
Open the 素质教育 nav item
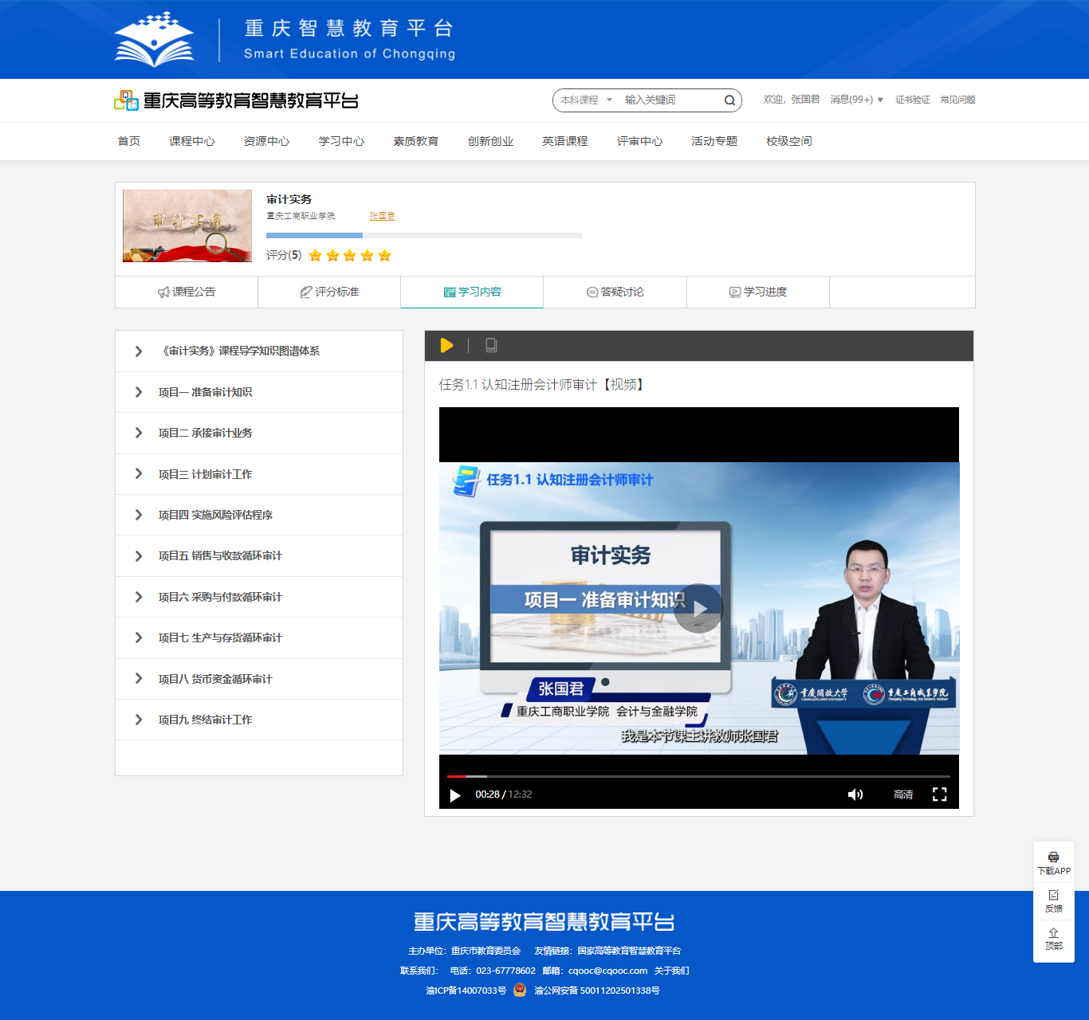coord(416,141)
